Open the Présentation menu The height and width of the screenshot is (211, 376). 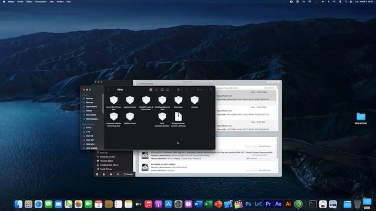41,2
